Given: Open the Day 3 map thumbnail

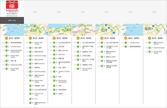Looking at the screenshot, I should (60, 30).
